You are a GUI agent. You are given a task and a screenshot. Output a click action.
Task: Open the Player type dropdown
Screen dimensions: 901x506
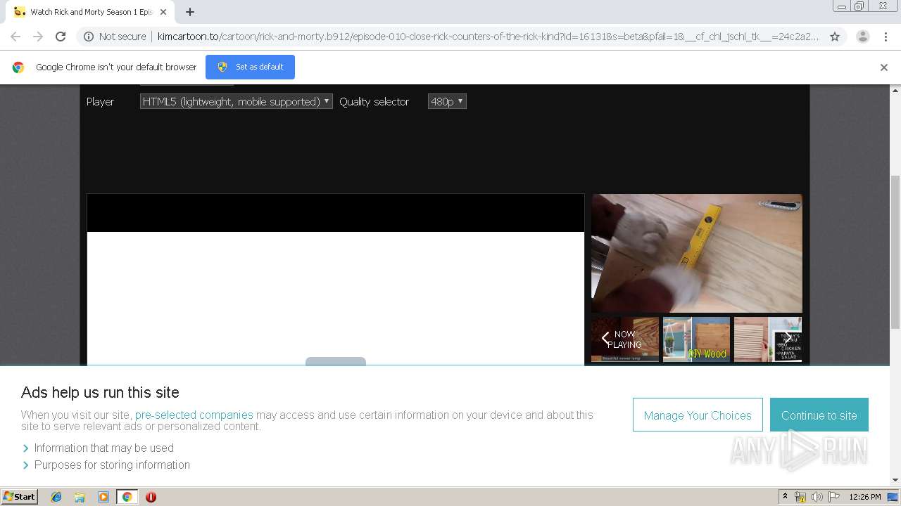[236, 101]
